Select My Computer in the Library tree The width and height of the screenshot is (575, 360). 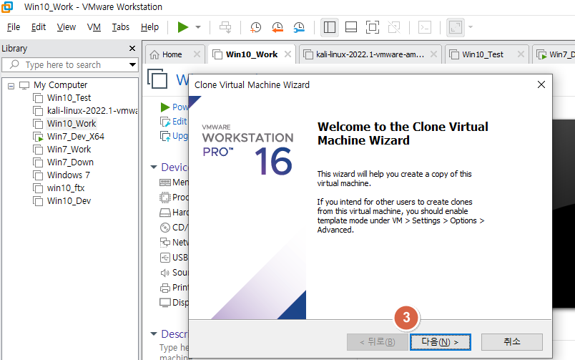click(x=61, y=85)
